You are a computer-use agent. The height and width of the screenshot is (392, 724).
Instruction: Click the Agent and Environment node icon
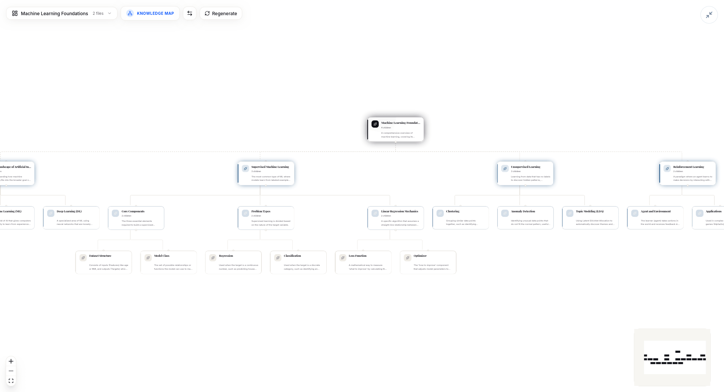(635, 213)
